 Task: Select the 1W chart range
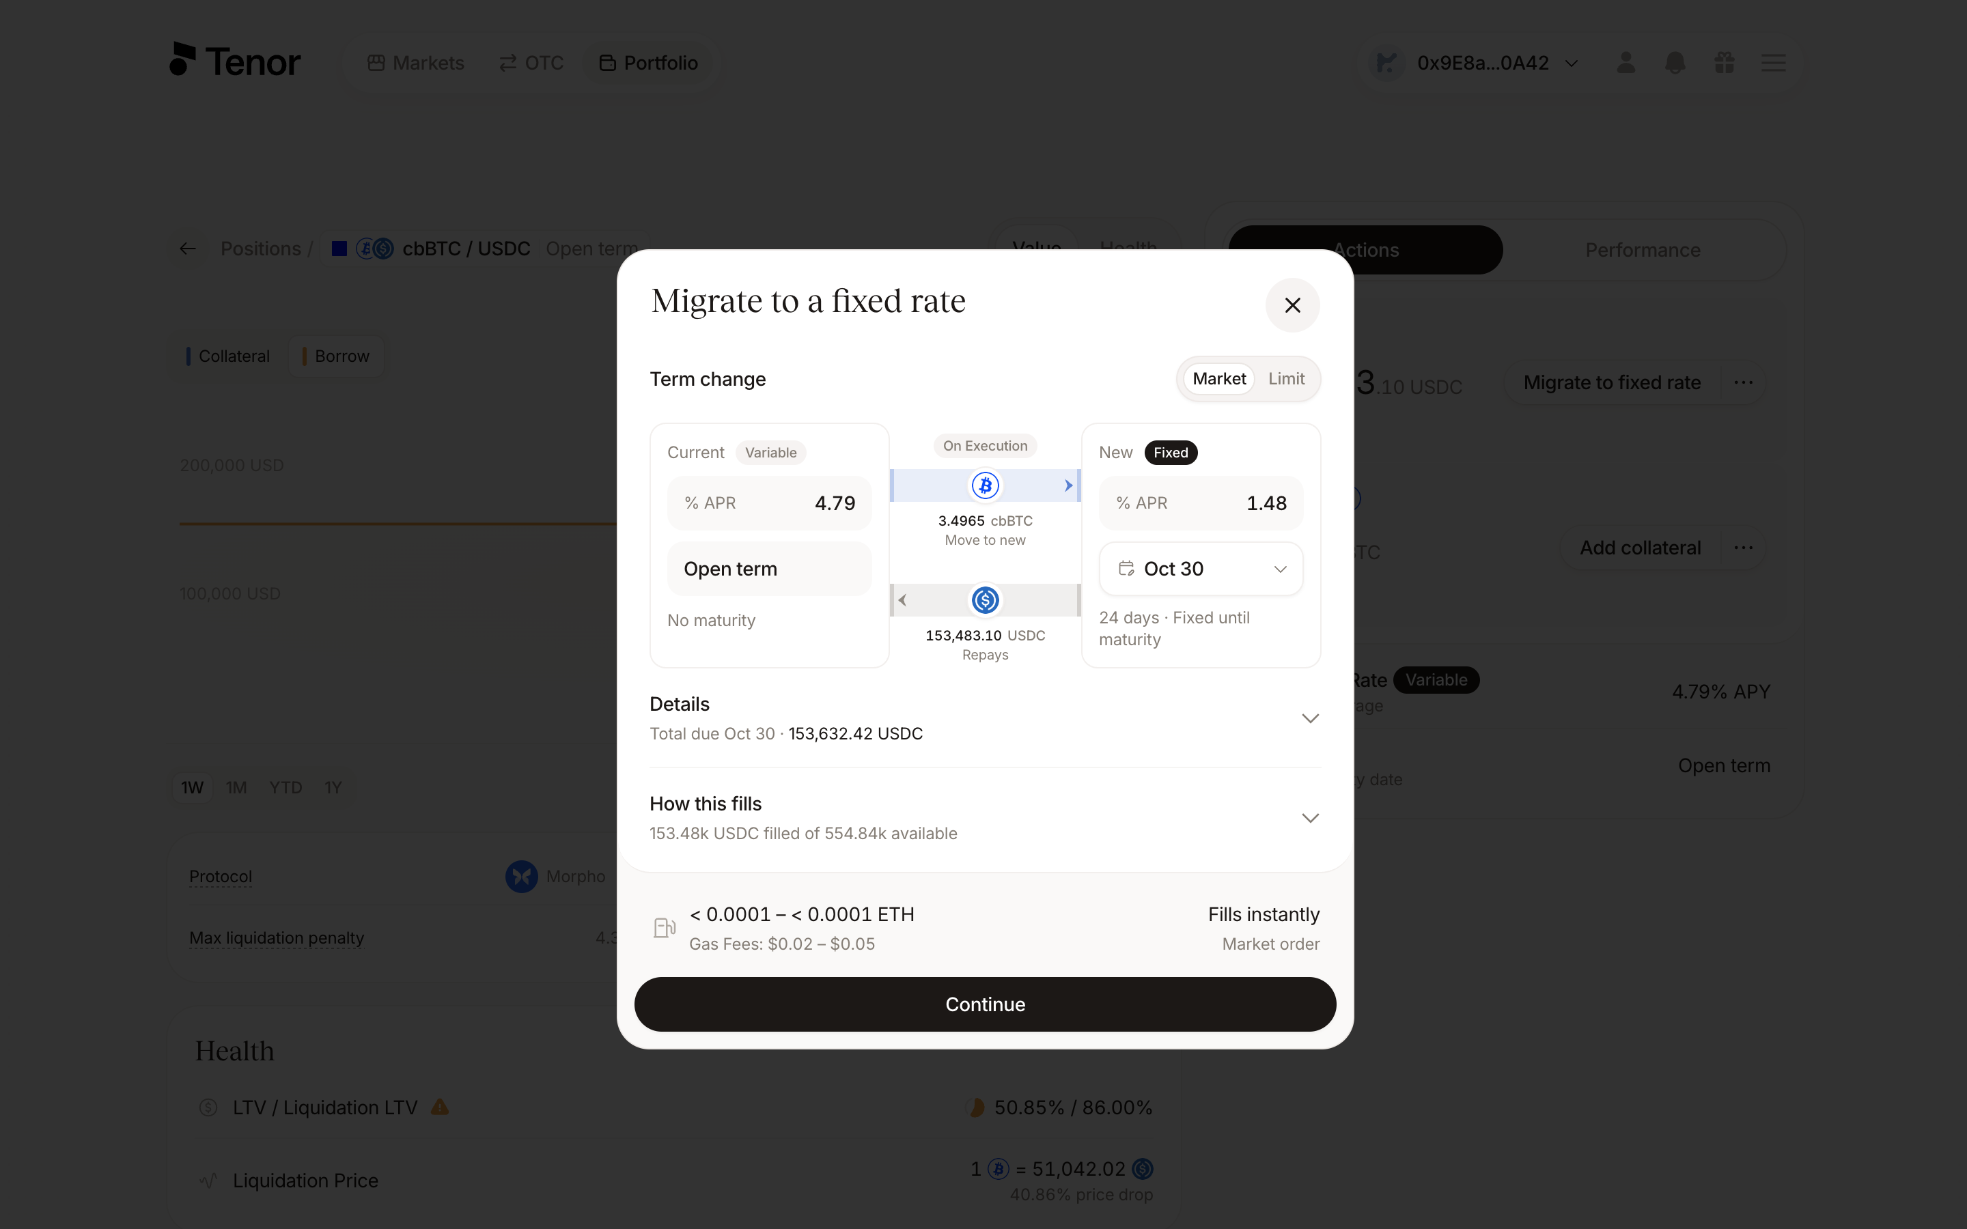[192, 788]
